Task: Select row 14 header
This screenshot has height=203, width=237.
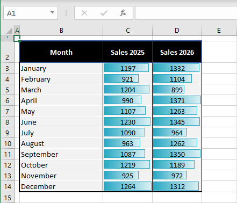Action: (x=7, y=186)
